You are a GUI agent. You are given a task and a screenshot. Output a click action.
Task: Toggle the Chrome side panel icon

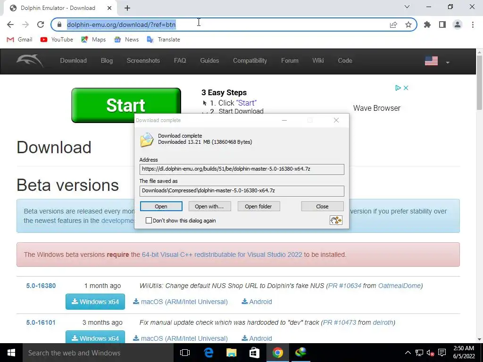pos(442,25)
